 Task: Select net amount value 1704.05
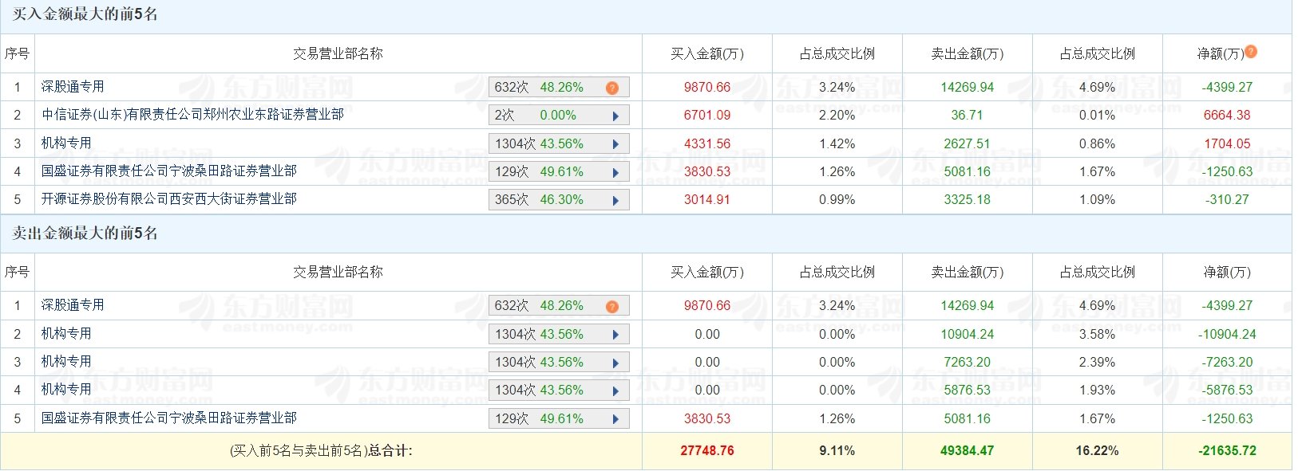point(1227,144)
